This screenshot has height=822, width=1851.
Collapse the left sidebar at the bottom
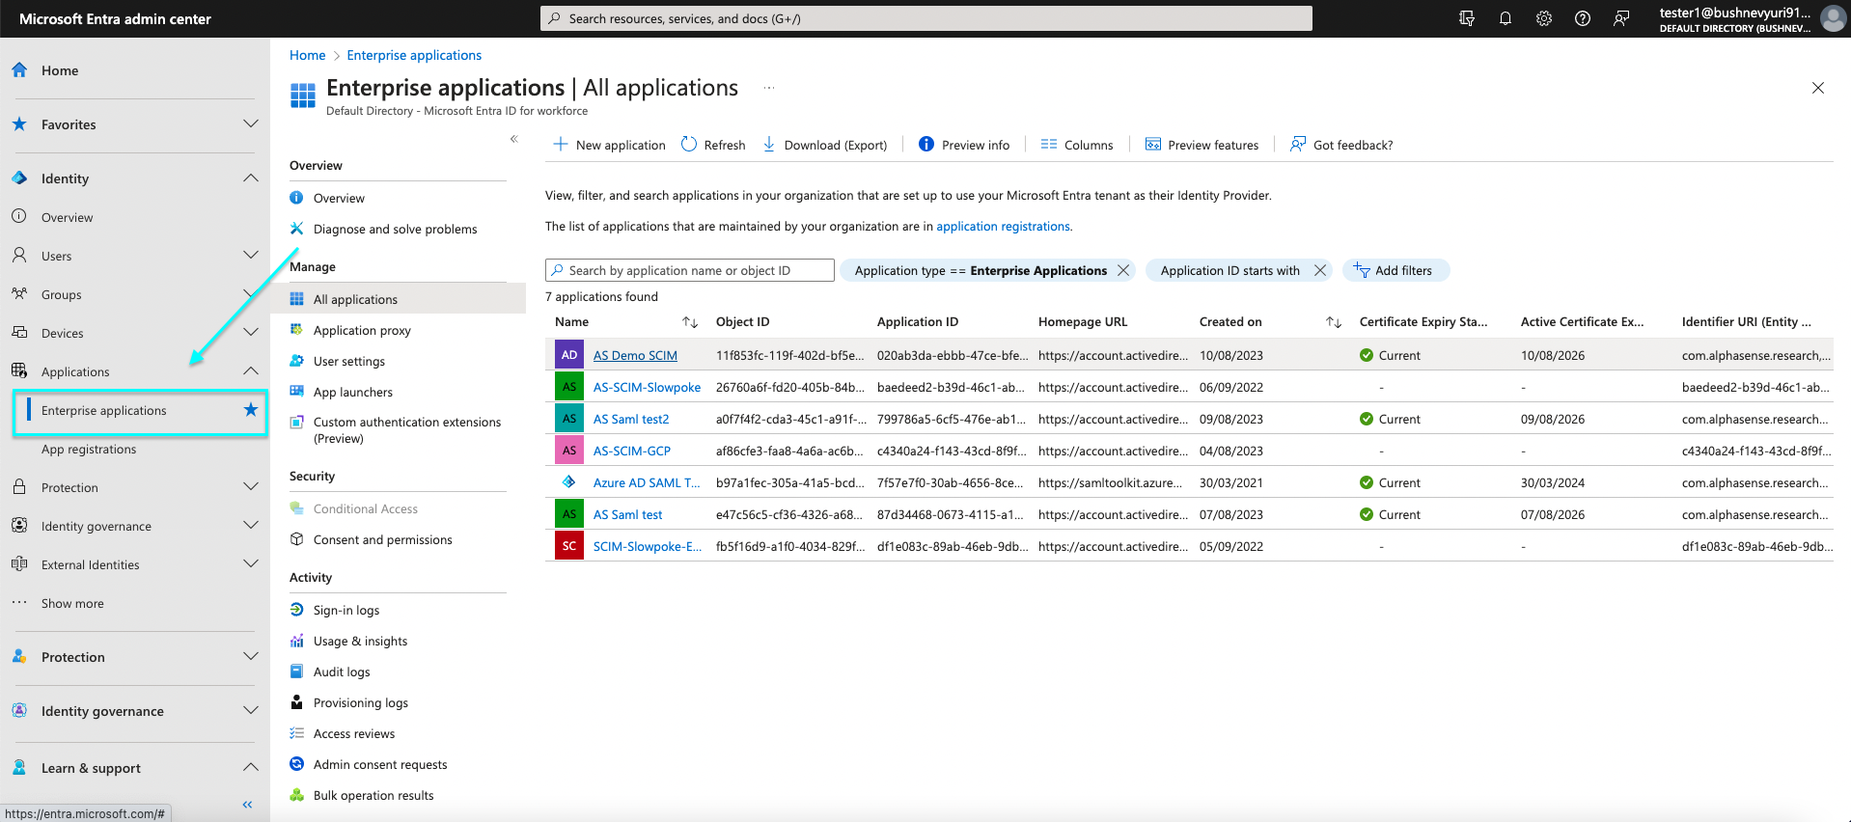(247, 804)
